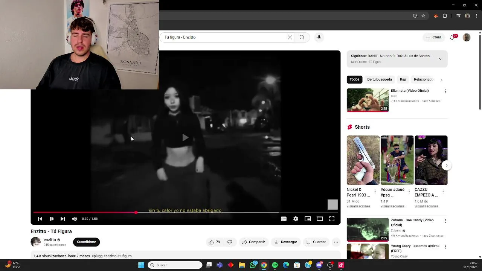Open more actions menu below video
This screenshot has width=482, height=271.
[336, 242]
